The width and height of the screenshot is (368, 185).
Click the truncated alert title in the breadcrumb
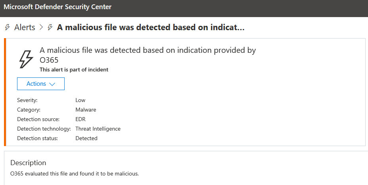point(151,27)
